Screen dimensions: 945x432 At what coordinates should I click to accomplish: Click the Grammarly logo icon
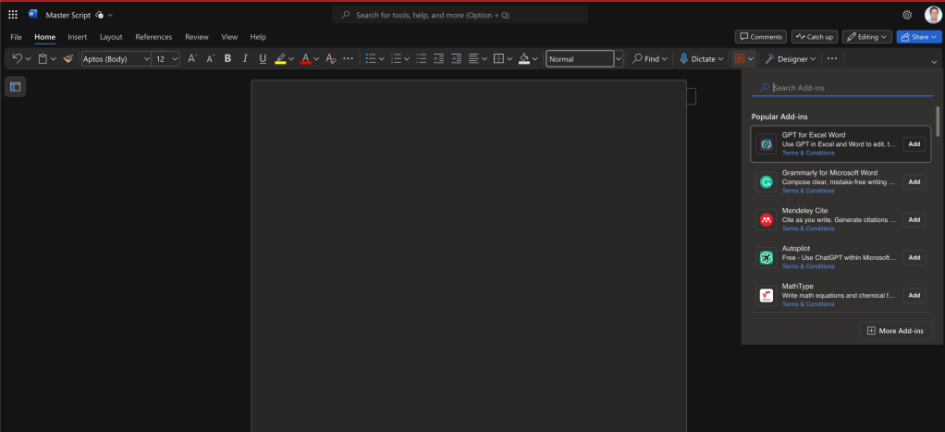coord(766,181)
